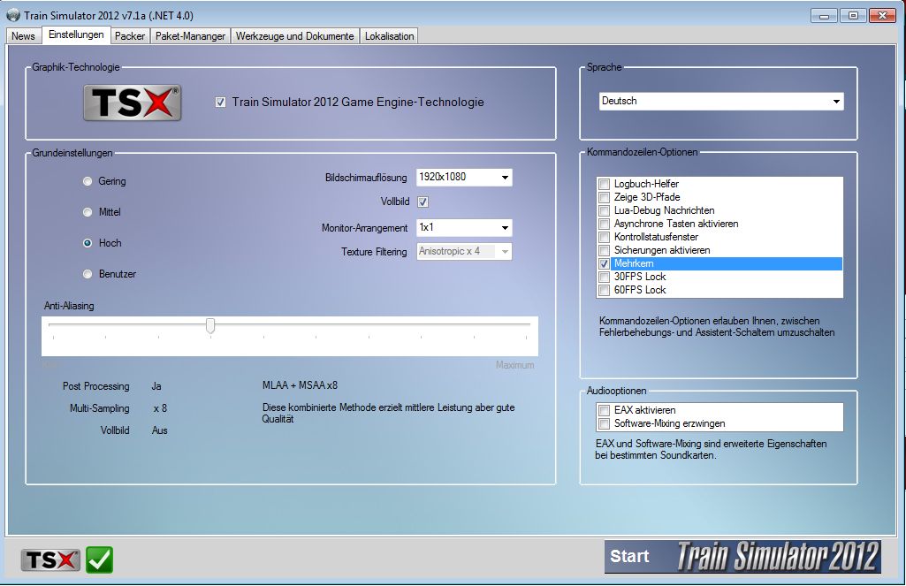Open Werkzeuge und Dokumente tab
The image size is (906, 586).
[294, 36]
